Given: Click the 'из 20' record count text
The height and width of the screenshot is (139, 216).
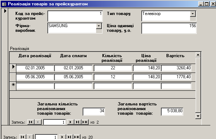Looking at the screenshot, I should pyautogui.click(x=88, y=137).
